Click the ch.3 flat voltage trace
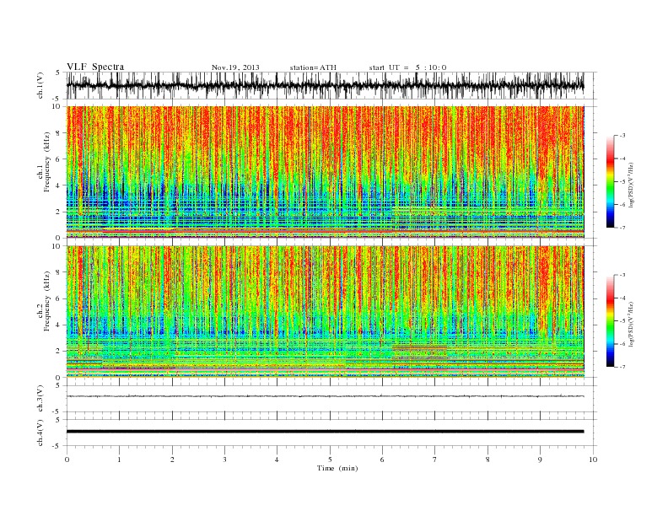668x516 pixels. [325, 396]
